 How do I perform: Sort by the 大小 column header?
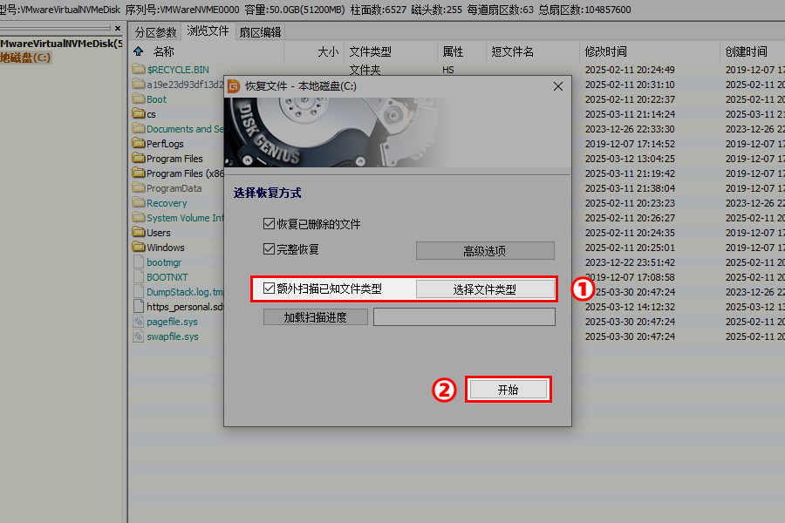point(328,51)
